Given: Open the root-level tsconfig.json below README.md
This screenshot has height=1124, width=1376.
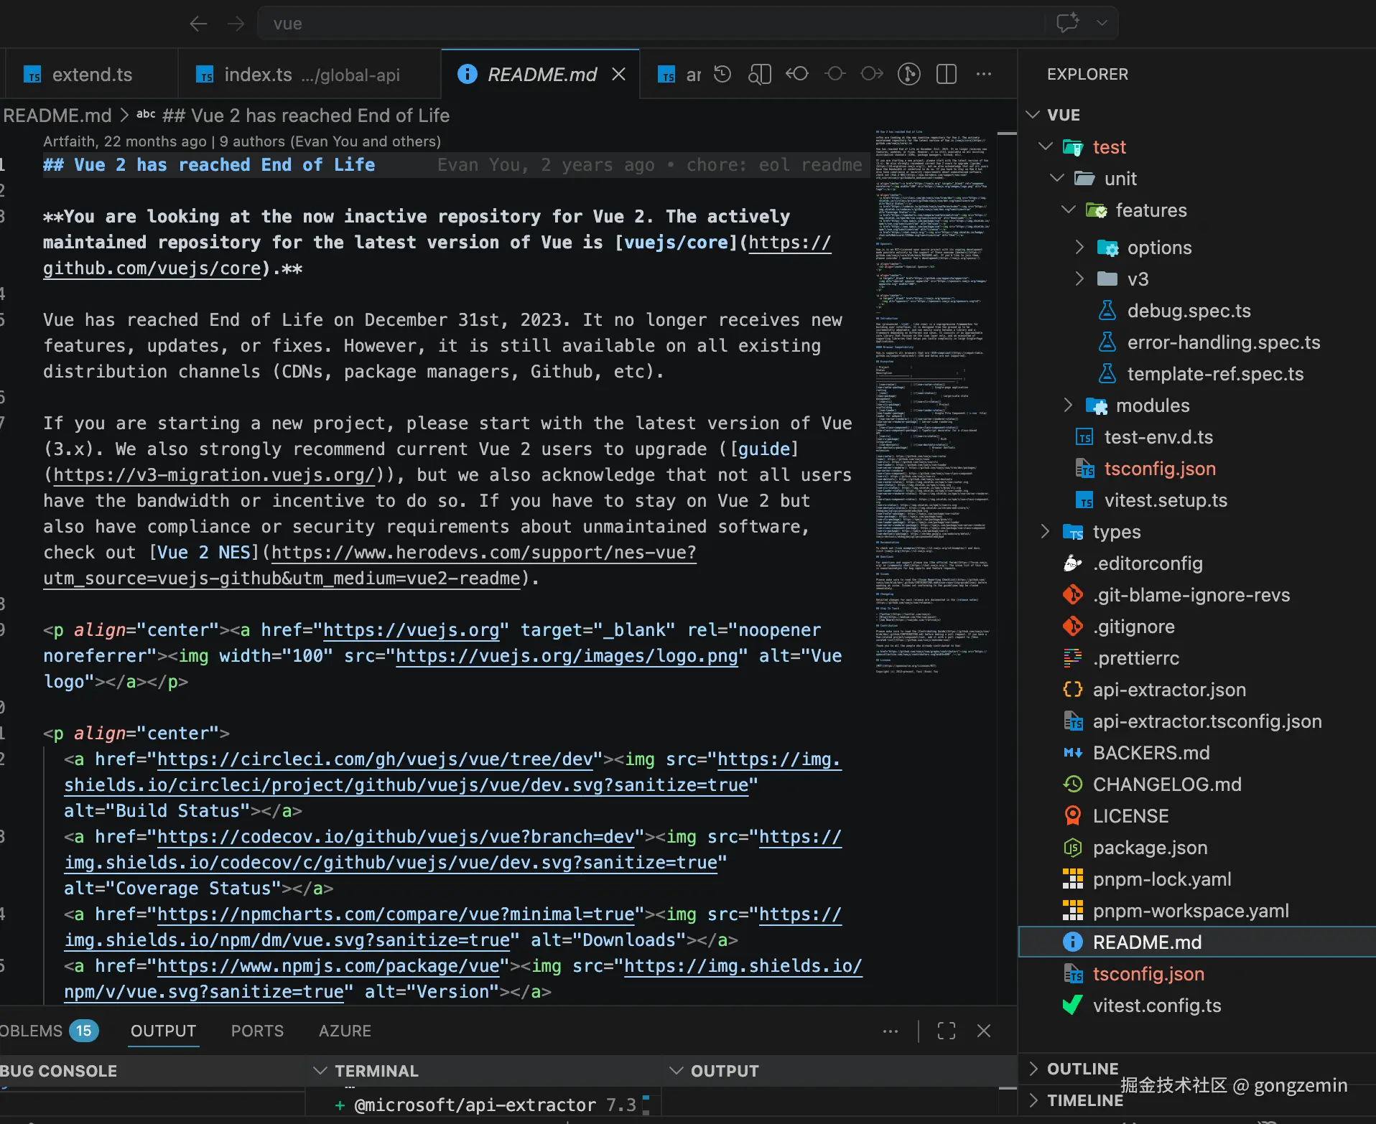Looking at the screenshot, I should point(1148,974).
